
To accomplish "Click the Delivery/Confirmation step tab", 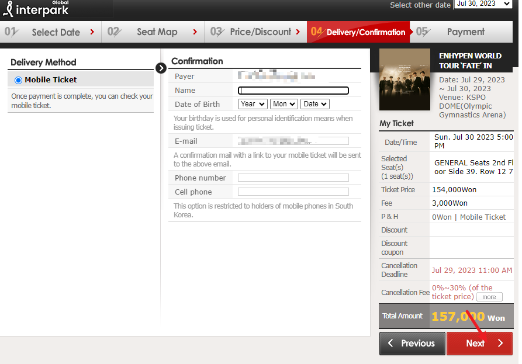I will point(358,32).
